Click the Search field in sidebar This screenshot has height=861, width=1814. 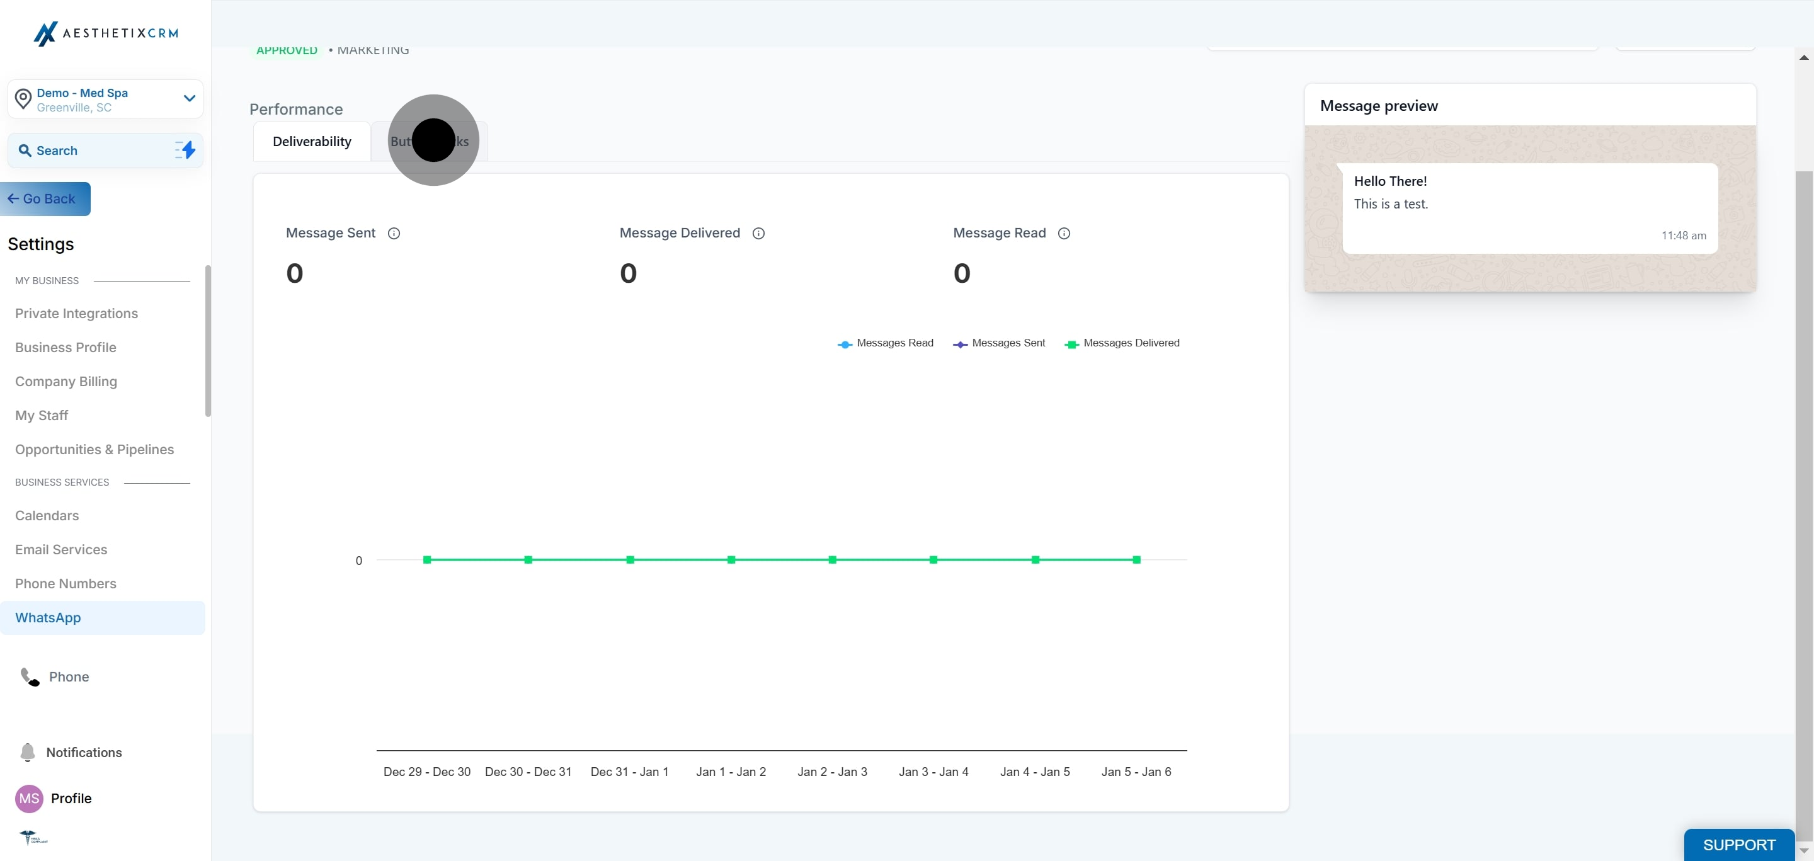tap(106, 151)
